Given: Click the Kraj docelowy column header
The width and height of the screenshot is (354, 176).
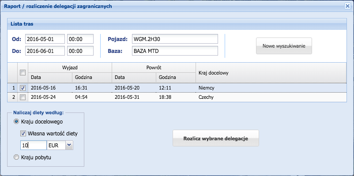Looking at the screenshot, I should pos(271,73).
